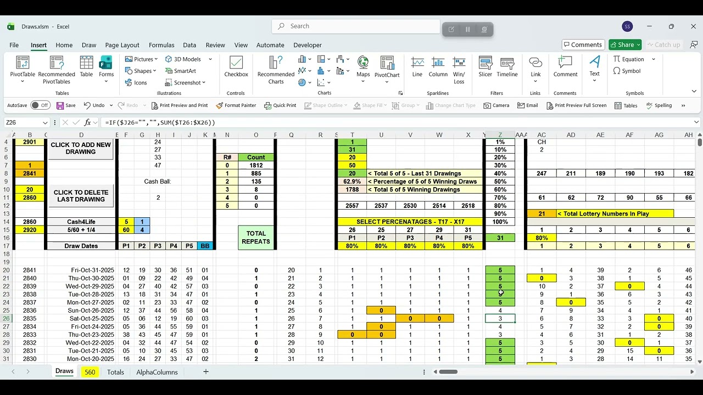Open the Icons gallery
Viewport: 703px width, 395px height.
(136, 83)
